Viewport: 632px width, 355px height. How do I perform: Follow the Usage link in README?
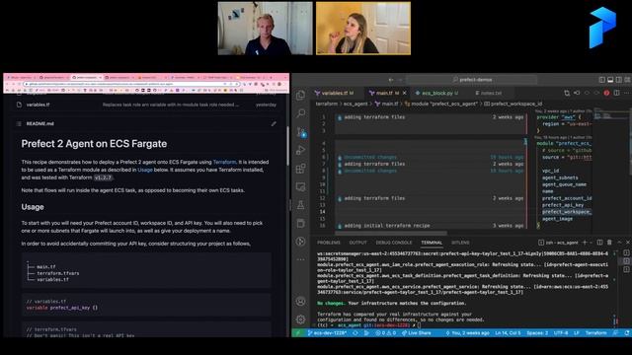click(145, 170)
